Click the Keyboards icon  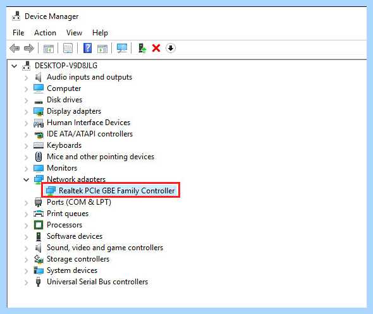click(x=39, y=145)
